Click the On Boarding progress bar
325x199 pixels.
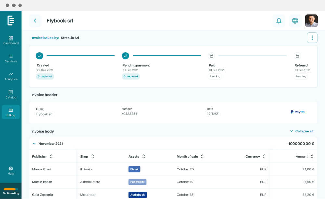11,189
